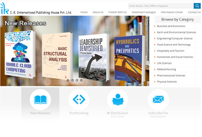Open the IK logo homepage link

click(5, 9)
